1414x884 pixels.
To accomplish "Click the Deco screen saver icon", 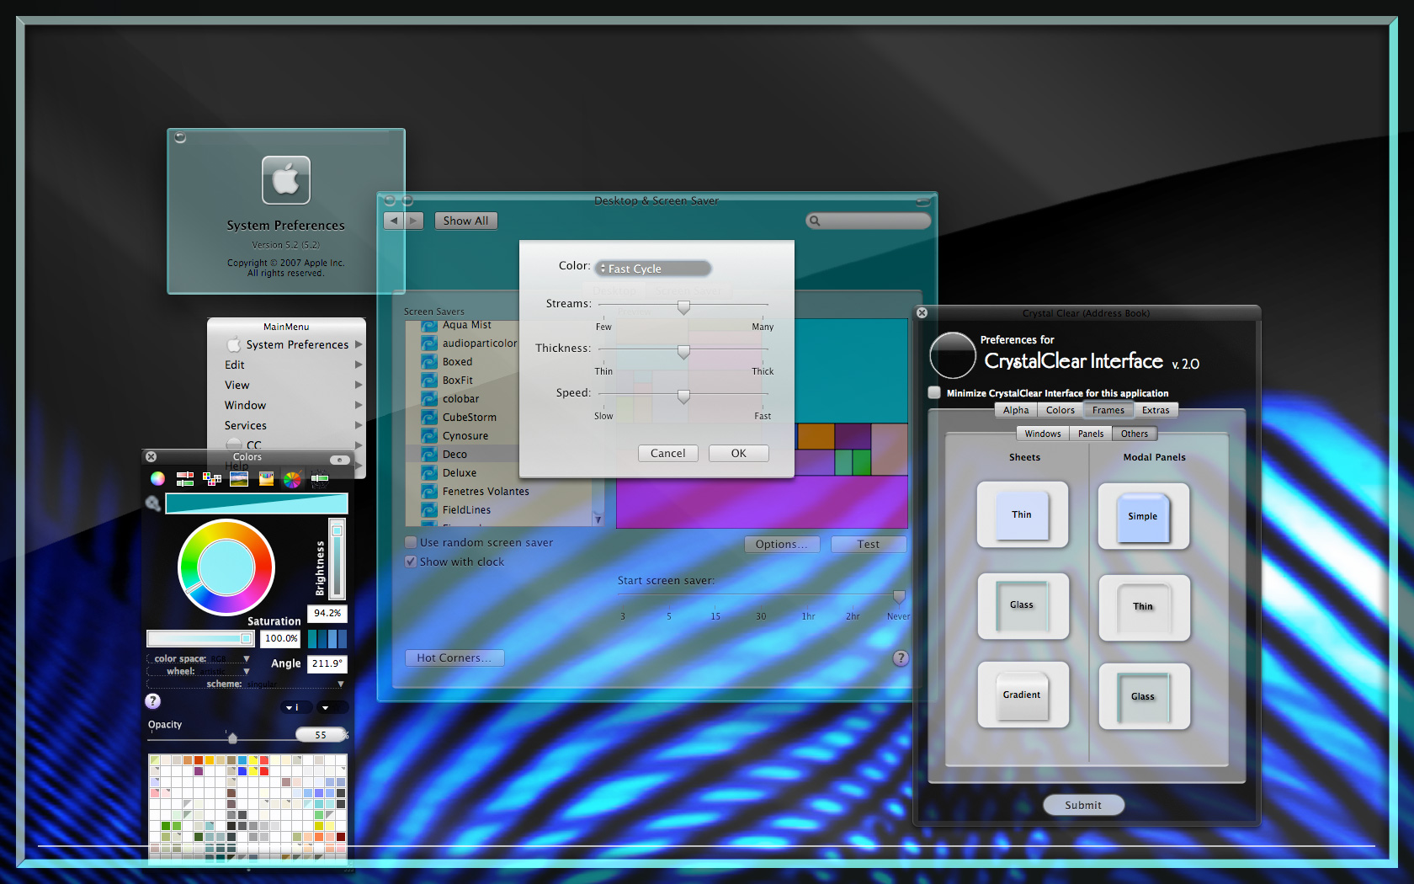I will (429, 455).
